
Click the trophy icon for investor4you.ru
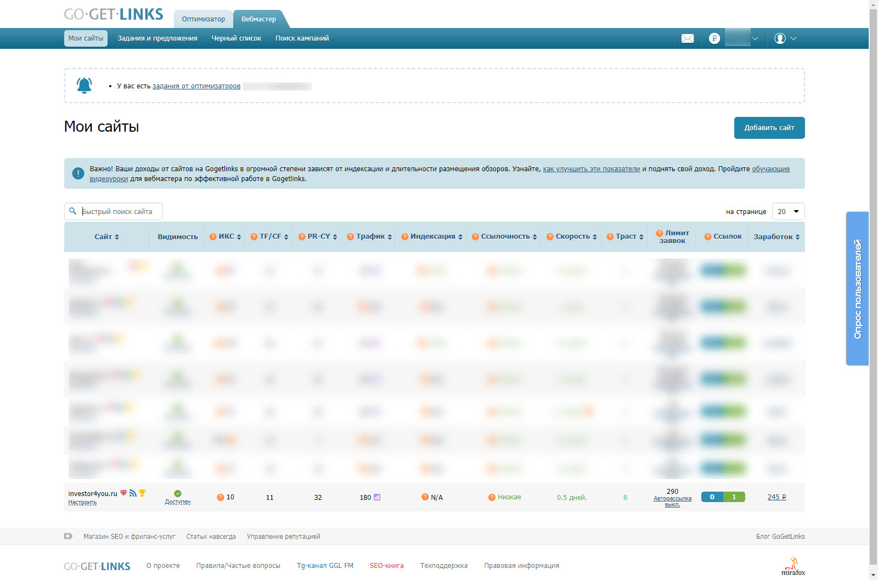coord(142,493)
